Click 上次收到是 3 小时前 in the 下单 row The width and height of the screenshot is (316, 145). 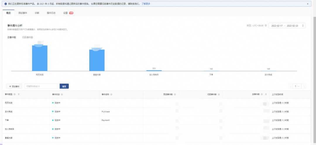(280, 120)
